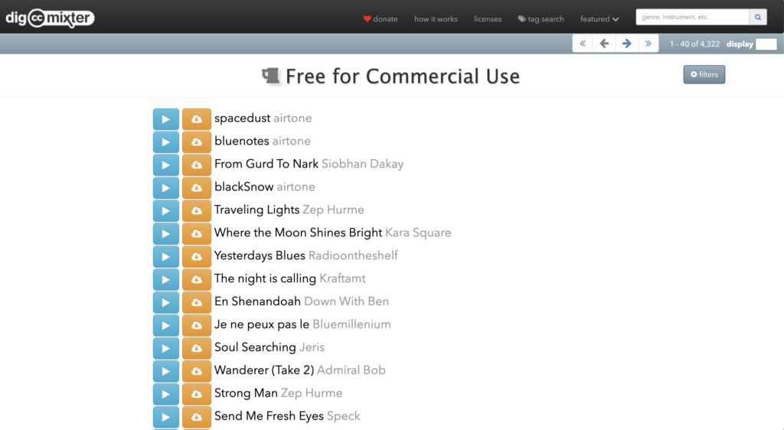
Task: Jump to the first page of results
Action: tap(583, 44)
